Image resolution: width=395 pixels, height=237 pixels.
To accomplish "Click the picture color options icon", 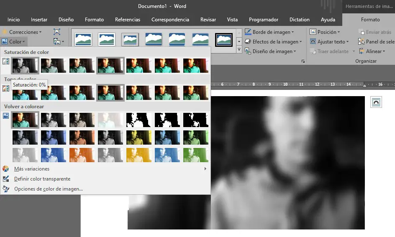I will click(x=6, y=189).
